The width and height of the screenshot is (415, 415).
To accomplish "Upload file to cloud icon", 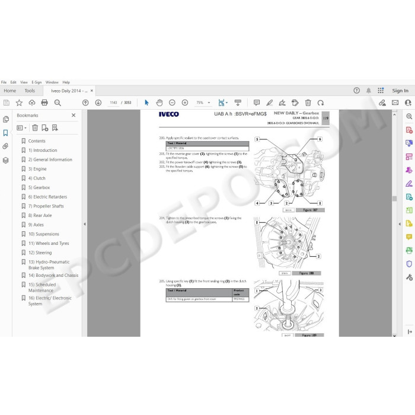I will (32, 103).
